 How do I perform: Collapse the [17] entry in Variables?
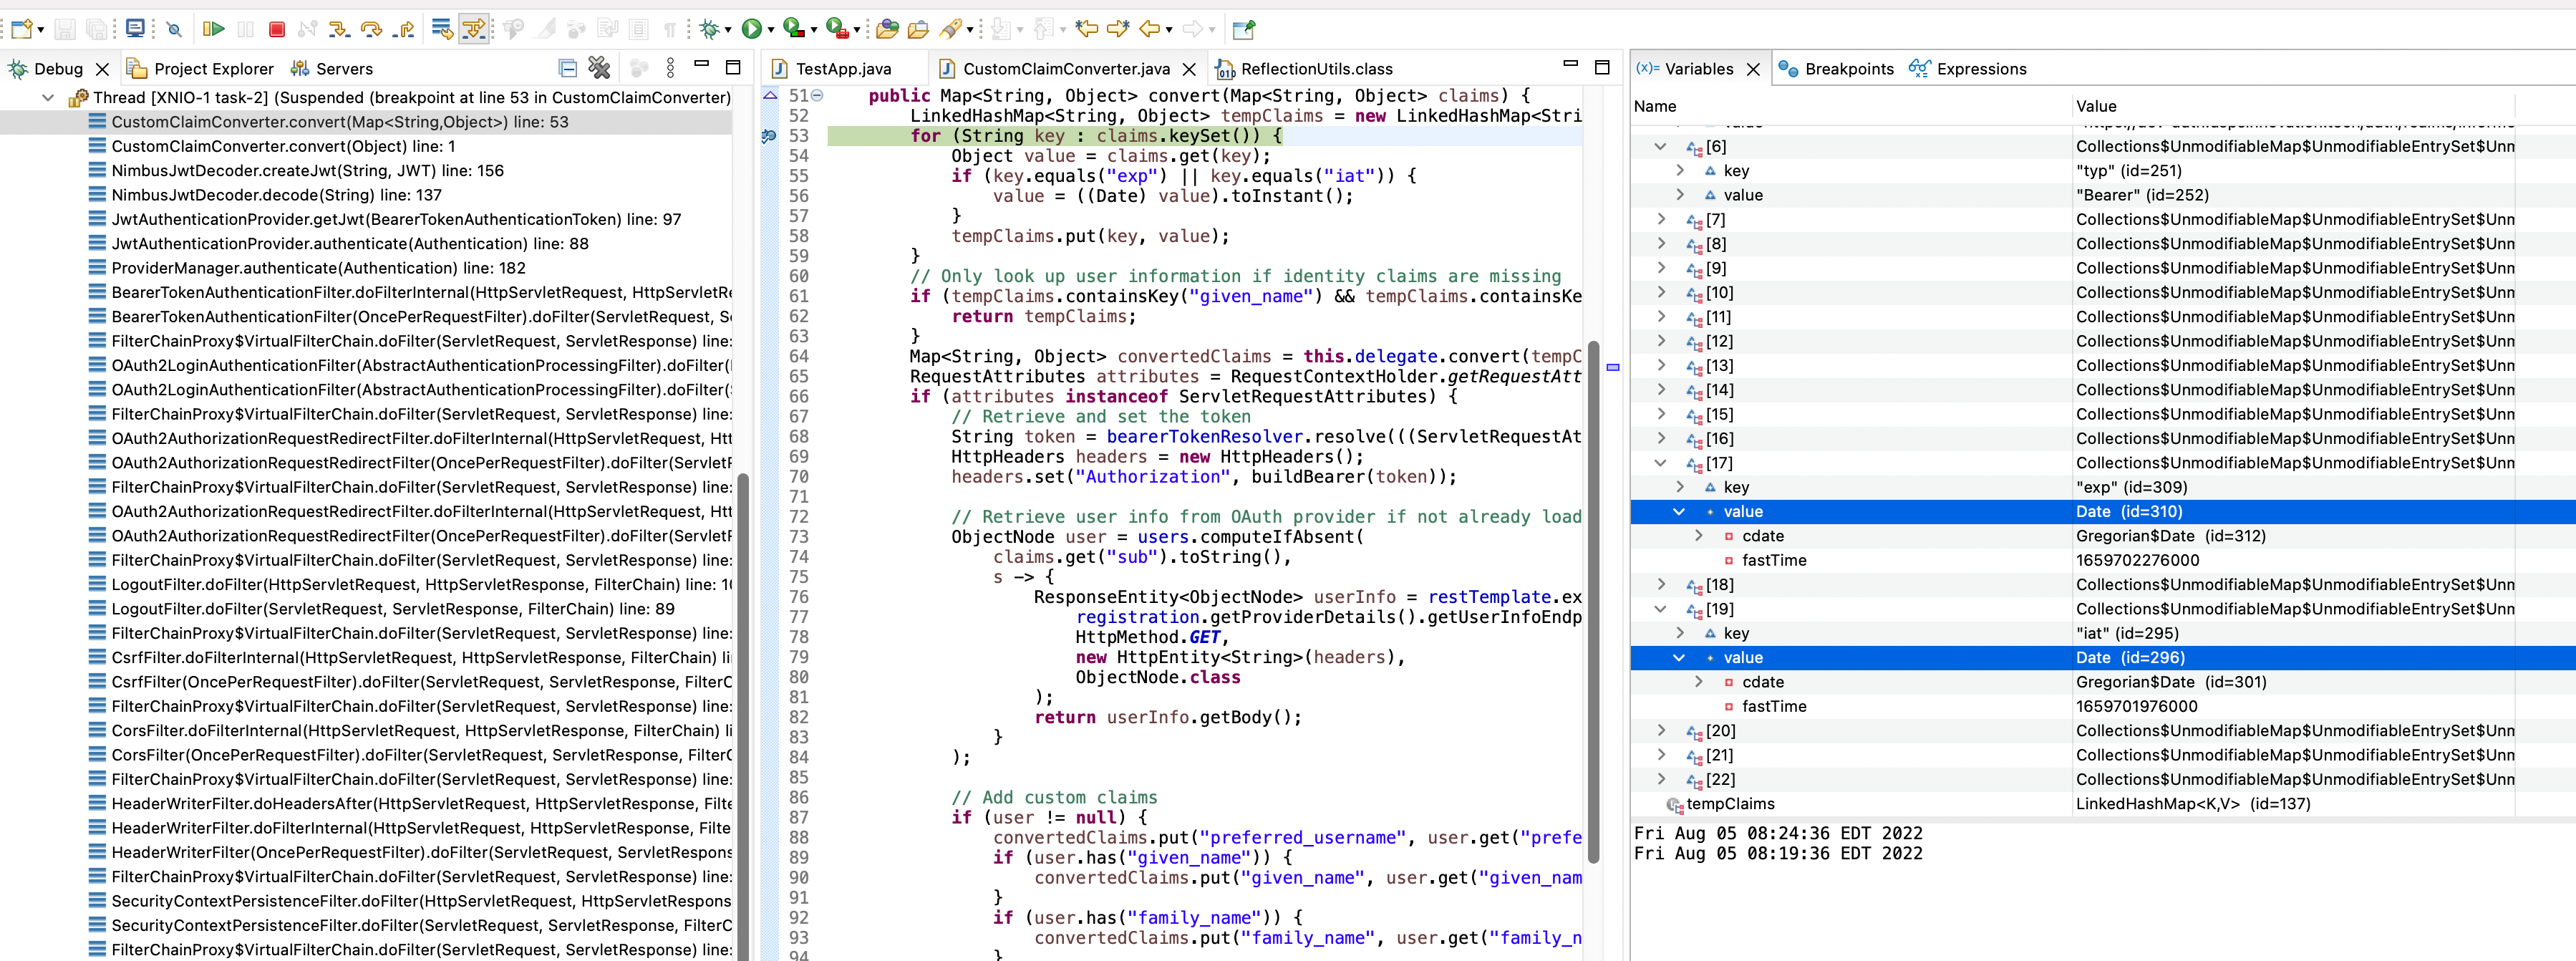pyautogui.click(x=1660, y=463)
